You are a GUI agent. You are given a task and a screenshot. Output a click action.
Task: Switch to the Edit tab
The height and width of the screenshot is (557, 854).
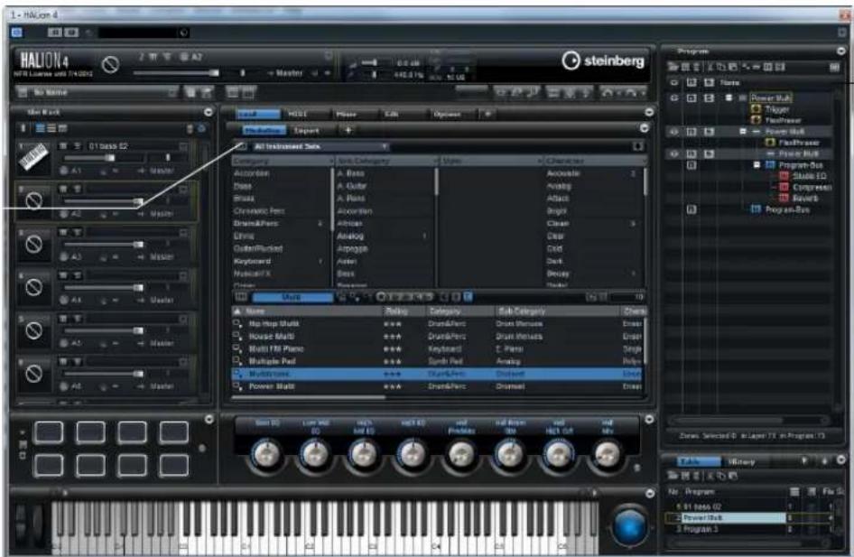392,114
